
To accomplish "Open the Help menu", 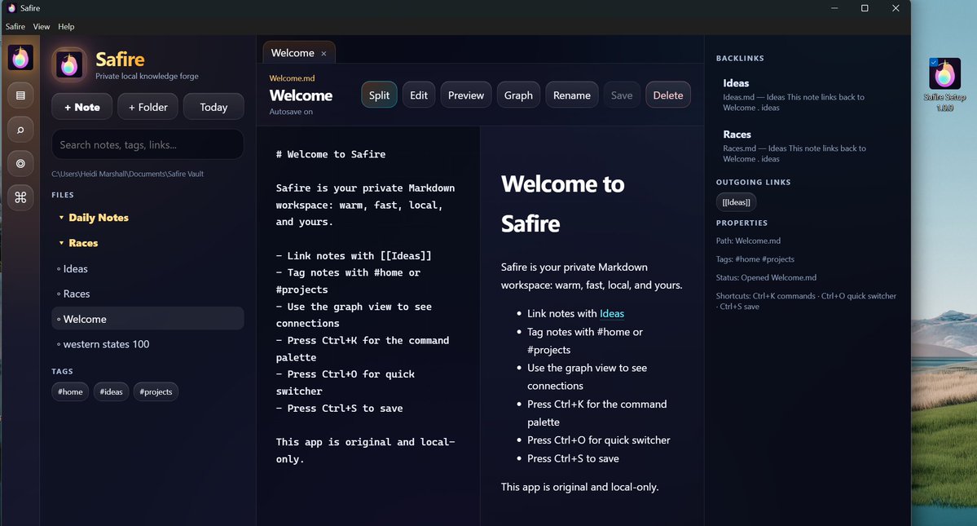I will point(66,27).
